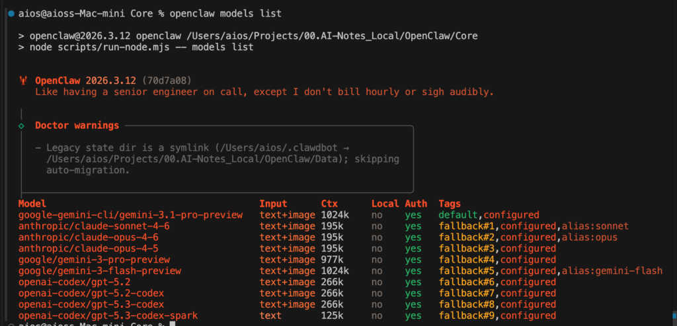Click the Tags column header

450,203
